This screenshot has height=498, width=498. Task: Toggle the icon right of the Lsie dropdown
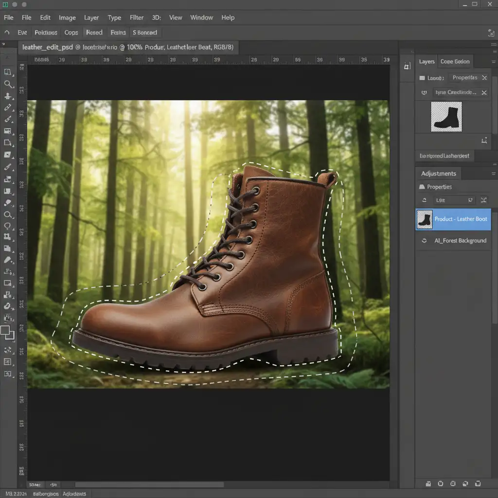point(483,200)
